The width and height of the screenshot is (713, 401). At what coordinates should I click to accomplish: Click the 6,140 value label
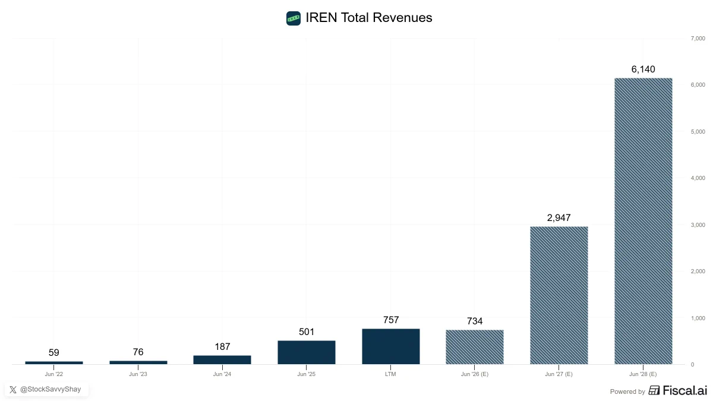pyautogui.click(x=643, y=70)
